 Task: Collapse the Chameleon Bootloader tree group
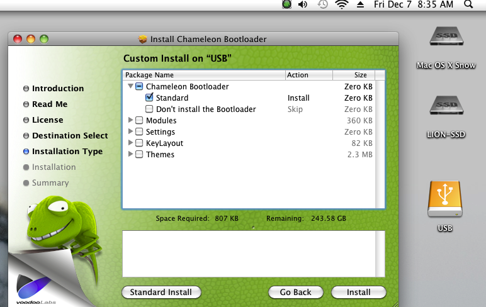(x=130, y=86)
